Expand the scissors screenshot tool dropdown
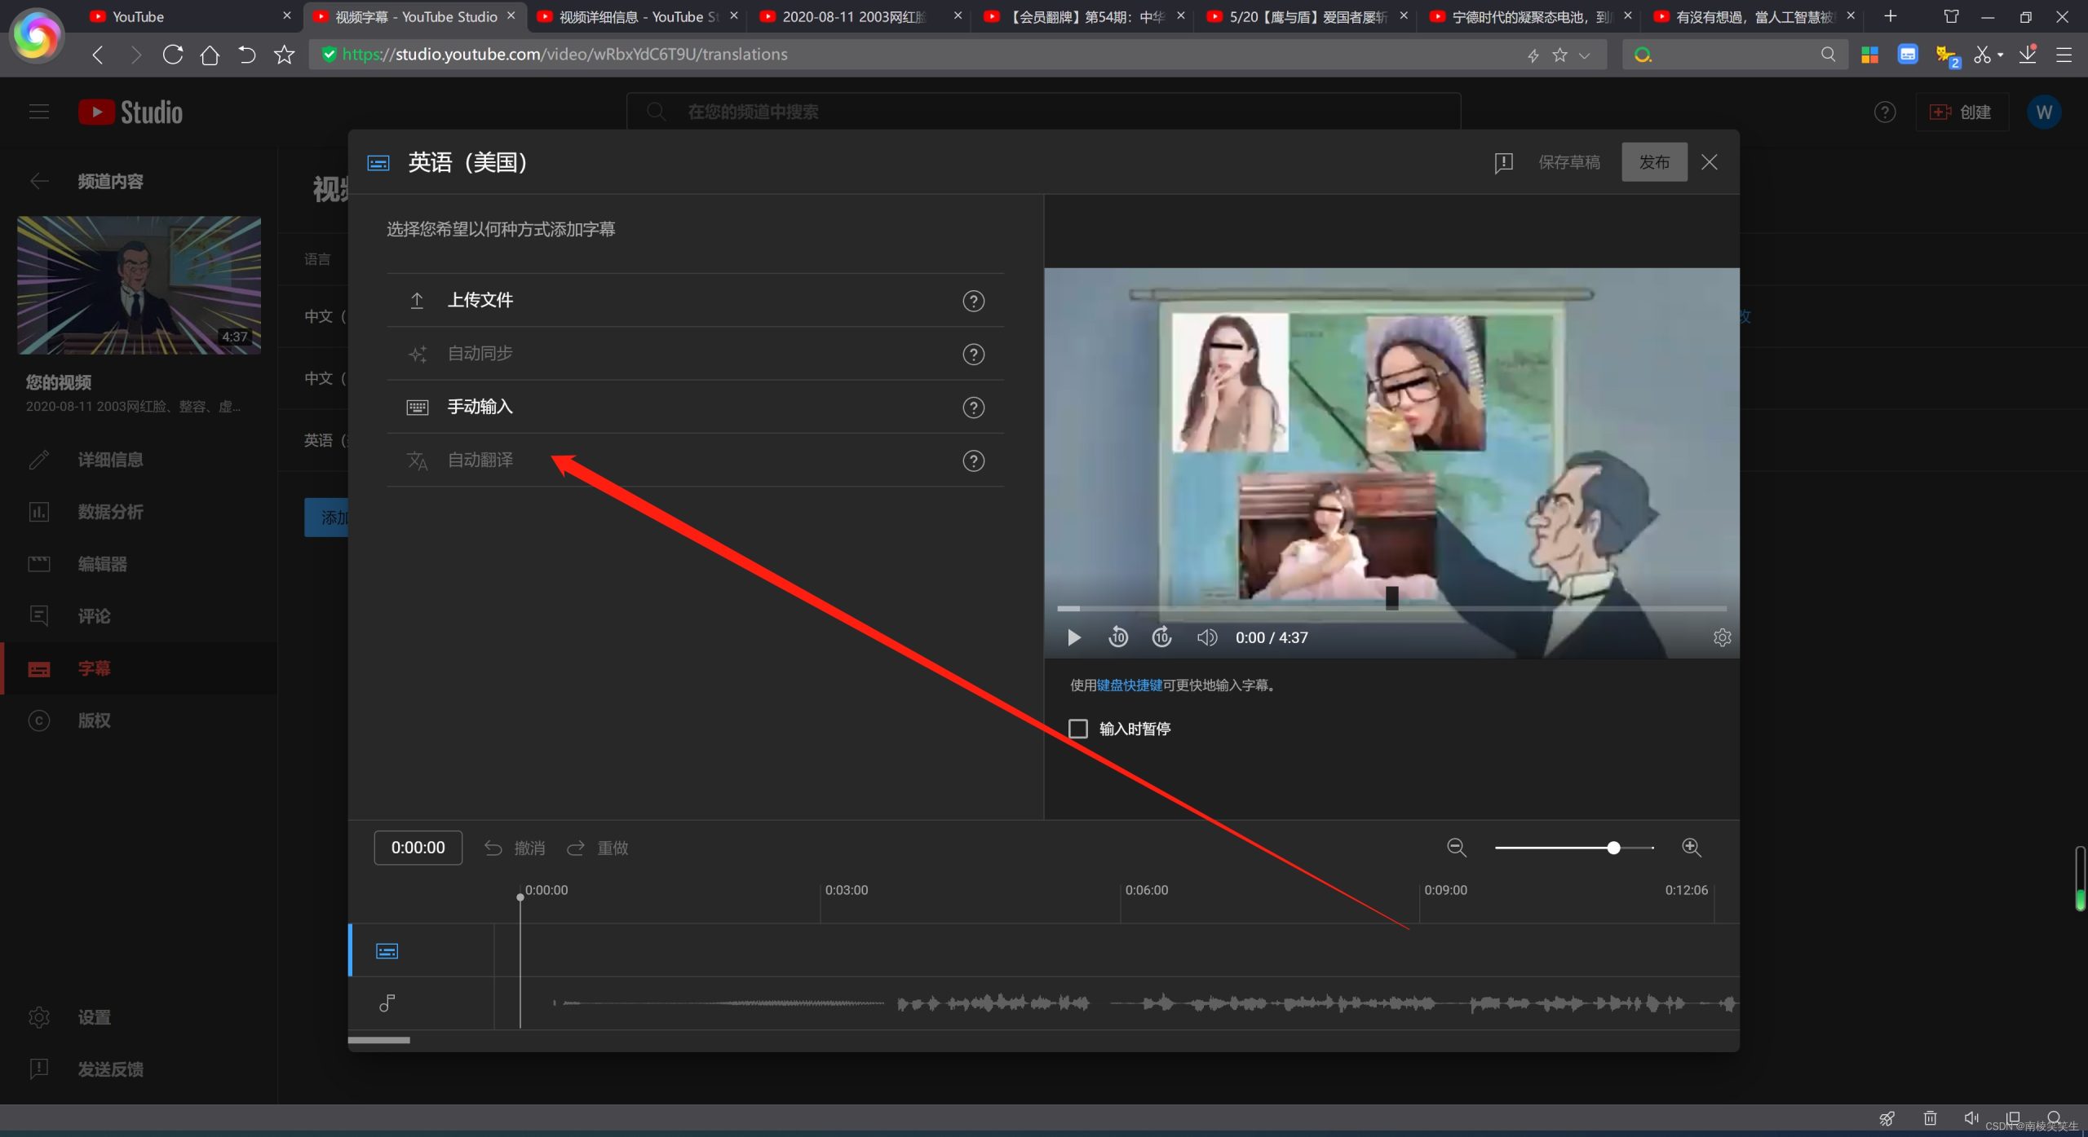The image size is (2088, 1137). (x=2000, y=55)
